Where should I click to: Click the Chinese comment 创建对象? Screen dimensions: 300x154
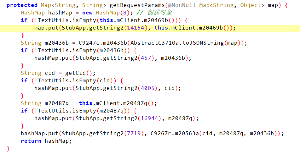point(159,13)
